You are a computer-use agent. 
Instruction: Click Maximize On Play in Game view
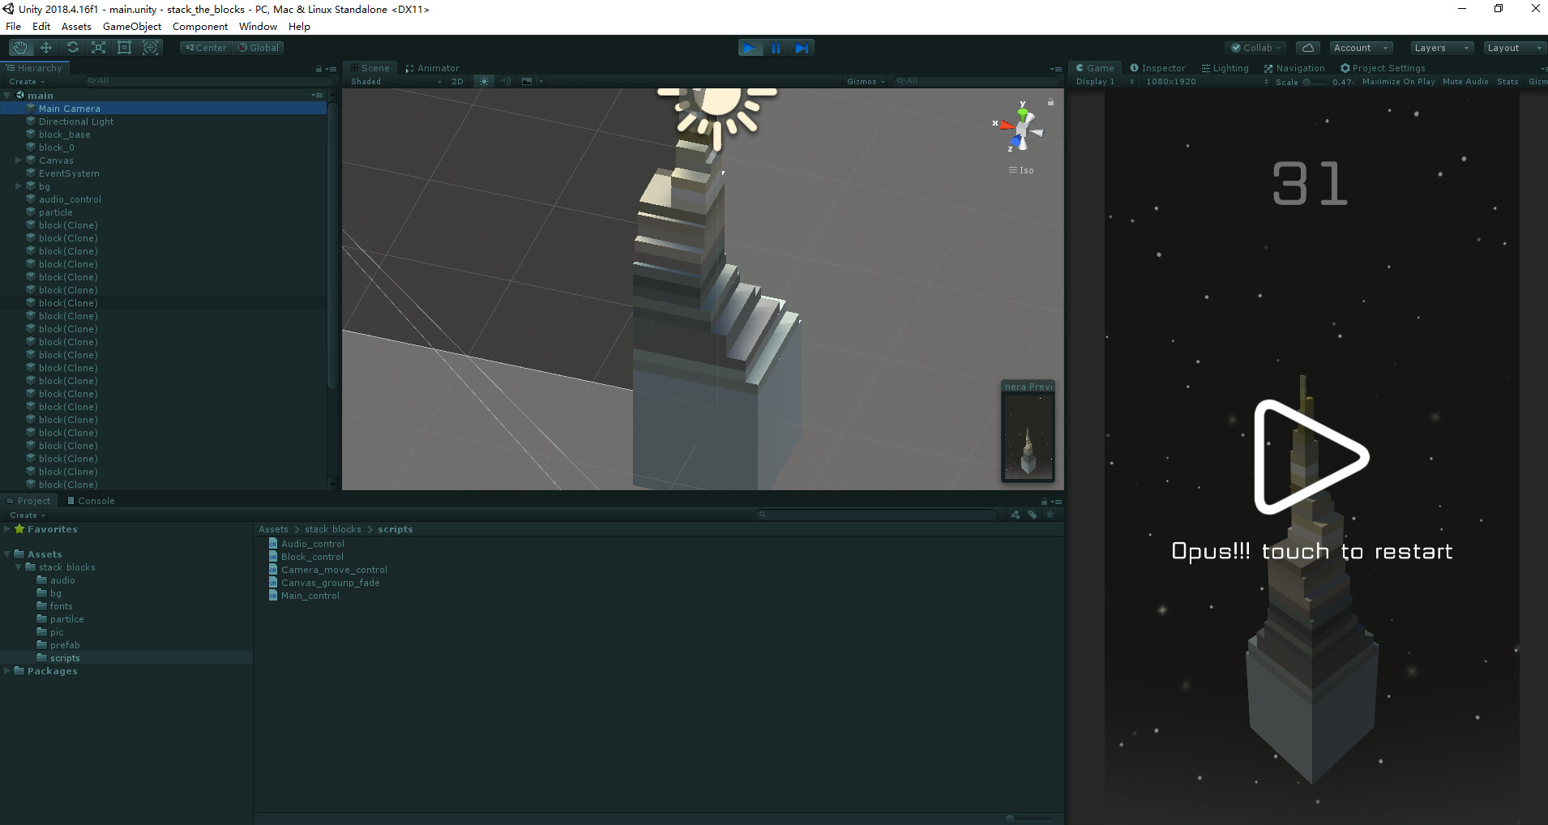click(x=1400, y=81)
